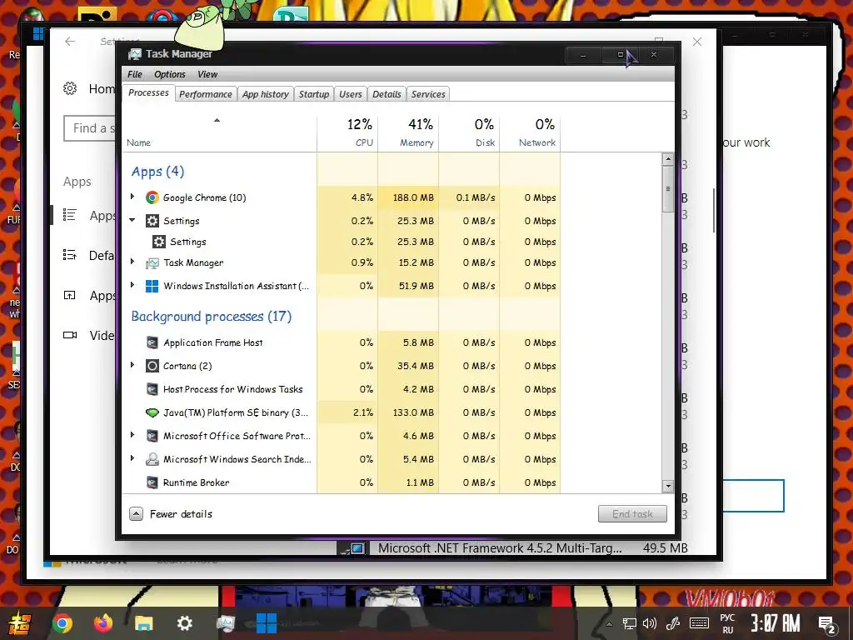This screenshot has width=853, height=640.
Task: Click the End task button
Action: 632,513
